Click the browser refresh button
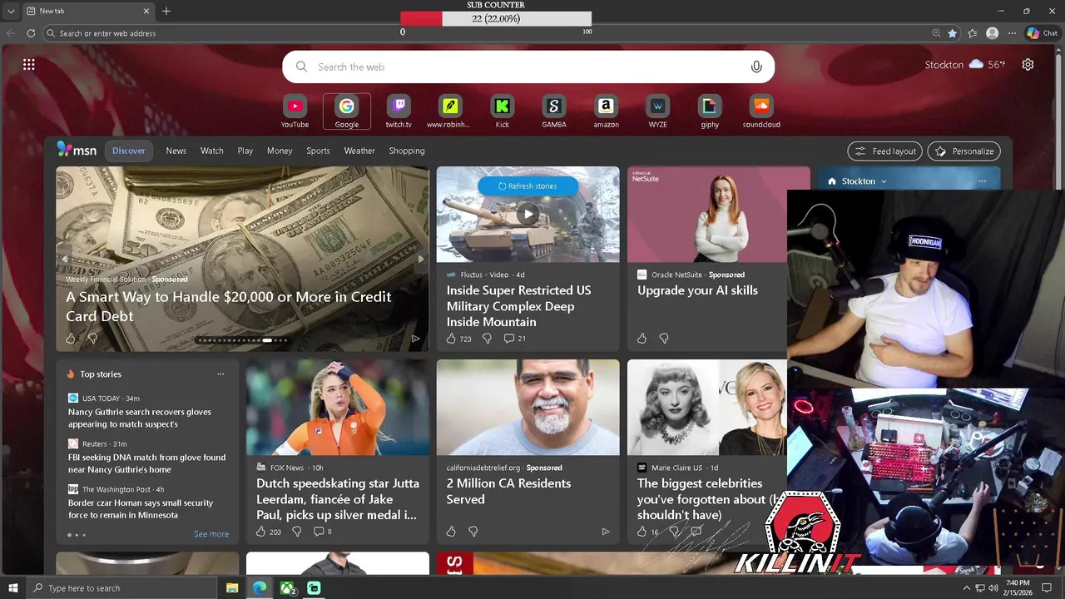Screen dimensions: 1065x599 pos(31,33)
